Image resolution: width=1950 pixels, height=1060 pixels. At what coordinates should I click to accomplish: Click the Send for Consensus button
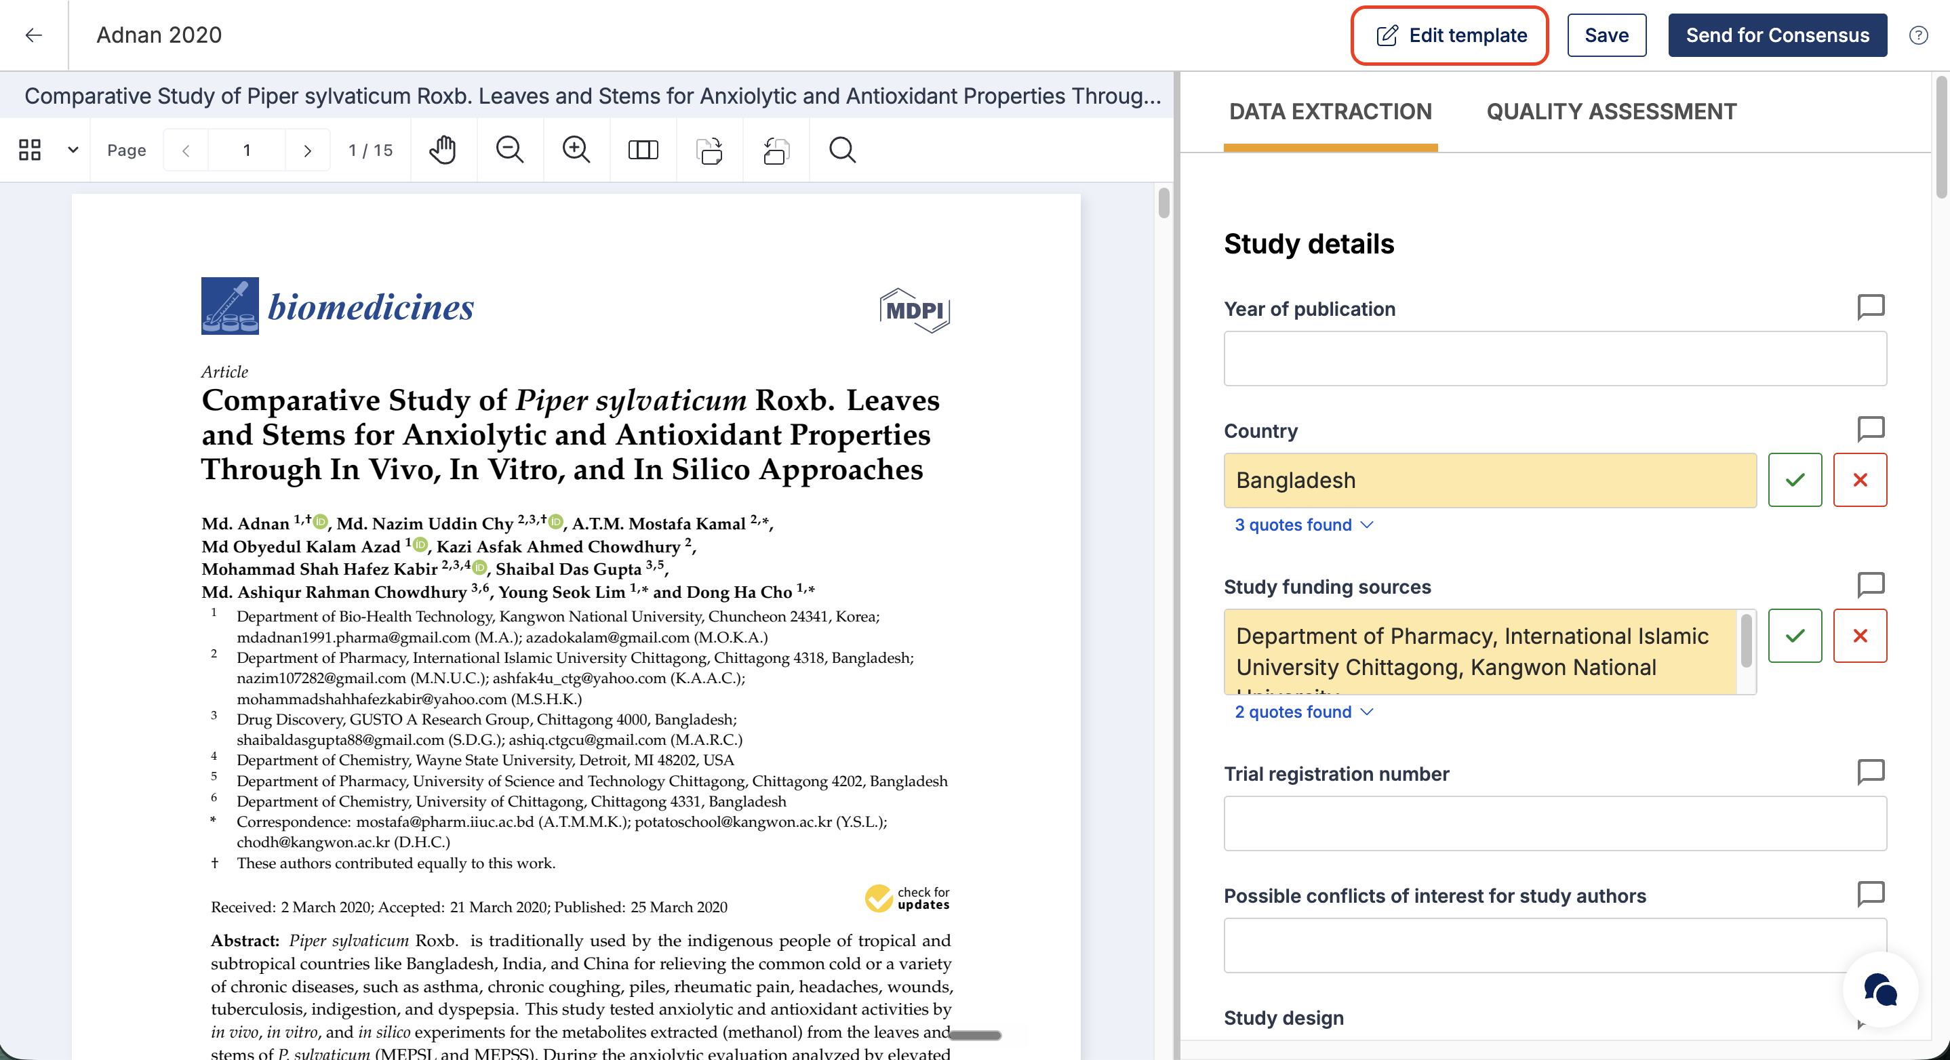(x=1776, y=35)
